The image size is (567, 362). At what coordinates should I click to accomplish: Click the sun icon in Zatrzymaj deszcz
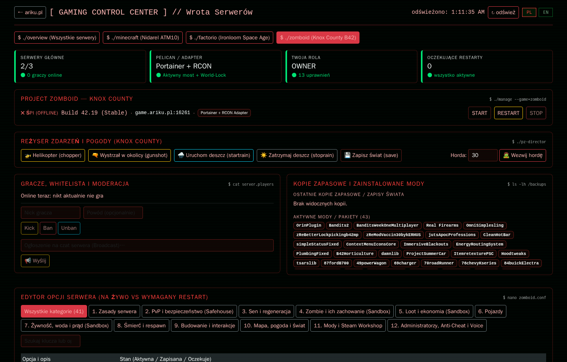[x=264, y=155]
